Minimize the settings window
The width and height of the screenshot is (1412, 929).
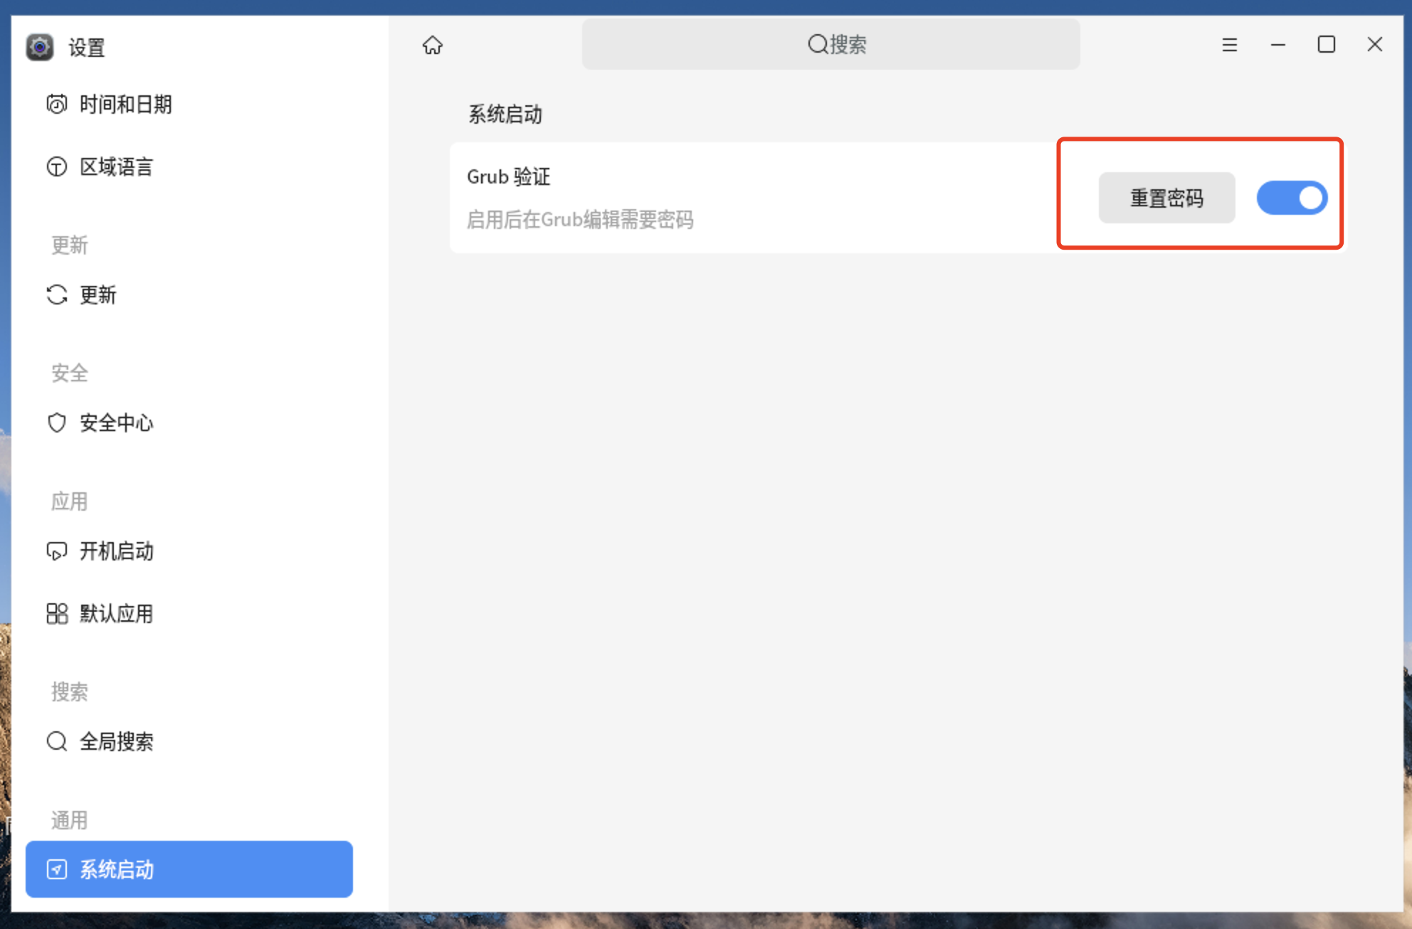pyautogui.click(x=1278, y=45)
